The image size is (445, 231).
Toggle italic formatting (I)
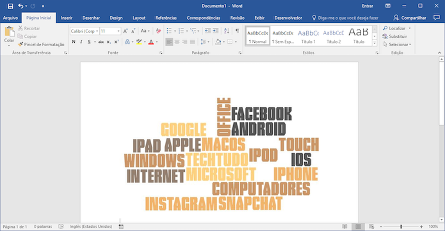81,42
